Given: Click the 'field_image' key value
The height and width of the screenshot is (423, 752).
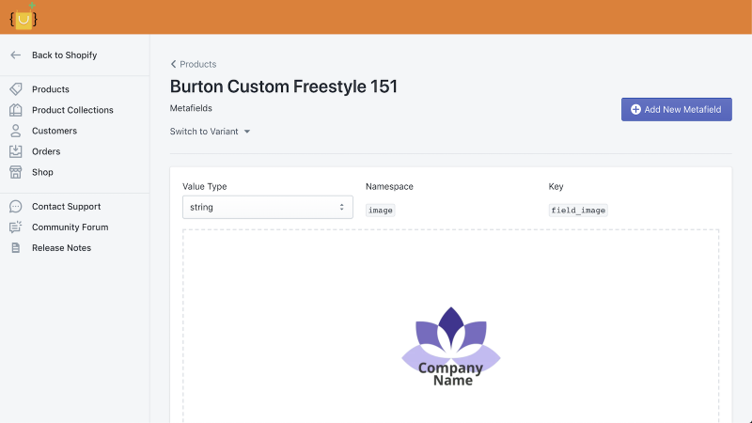Looking at the screenshot, I should (x=578, y=210).
